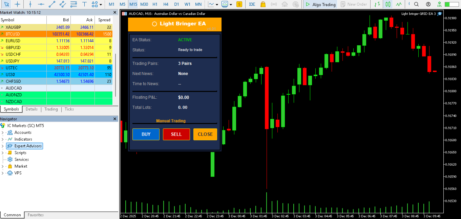This screenshot has height=219, width=461.
Task: Switch to bar chart view
Action: pos(377,4)
